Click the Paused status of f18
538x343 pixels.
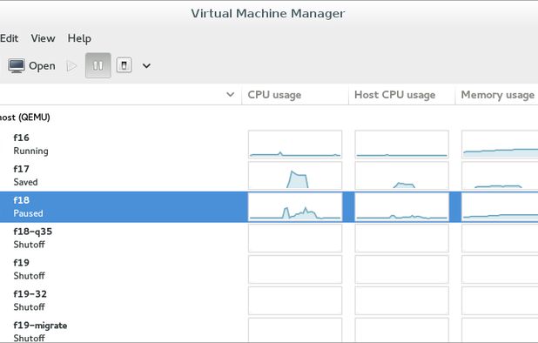point(28,213)
